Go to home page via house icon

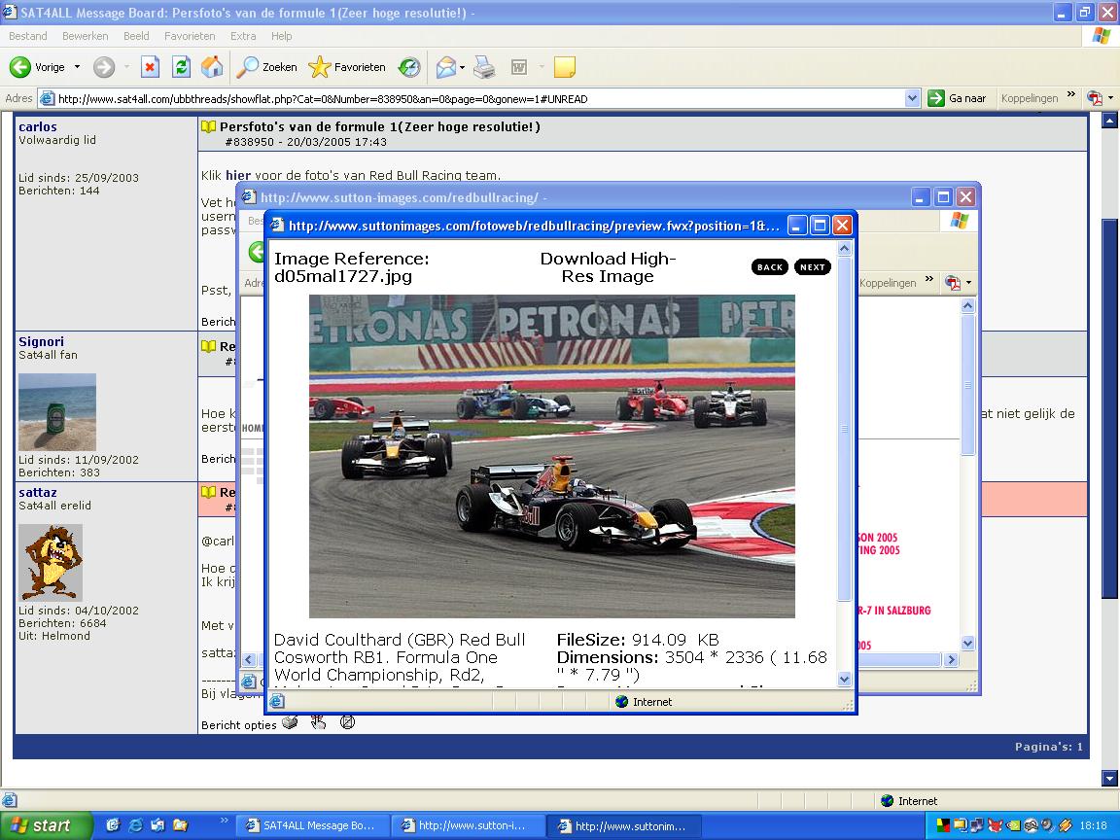(212, 67)
